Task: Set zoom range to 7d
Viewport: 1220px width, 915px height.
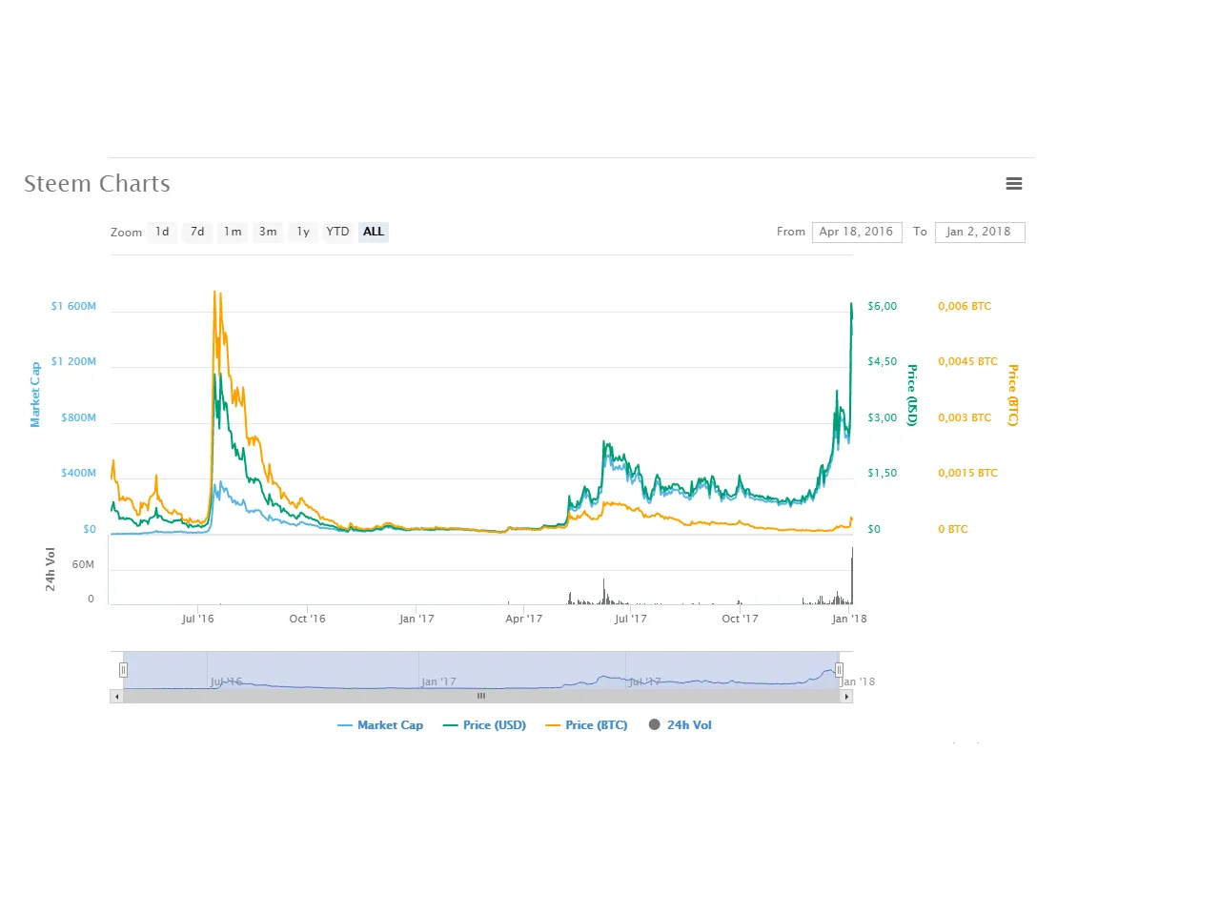Action: pyautogui.click(x=197, y=232)
